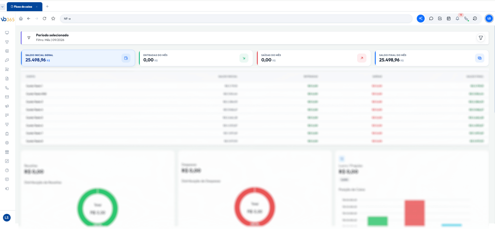Open the tasks checkbox icon in top bar
This screenshot has width=495, height=229.
pos(440,19)
